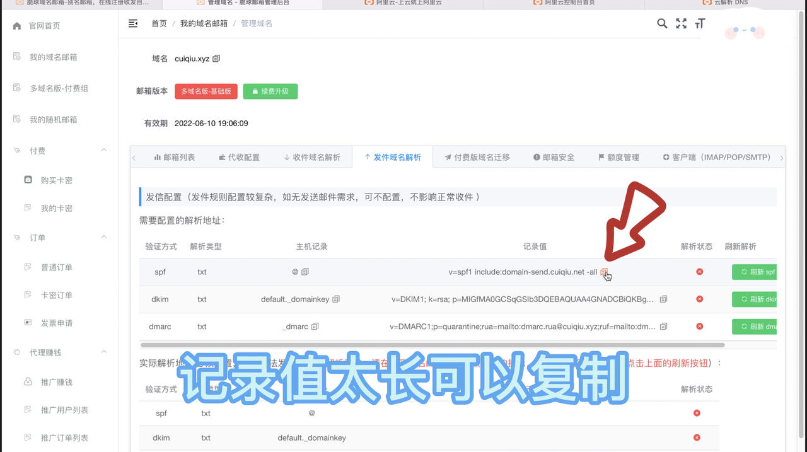Collapse the 代理赚钱 sidebar group
This screenshot has width=807, height=452.
point(104,352)
